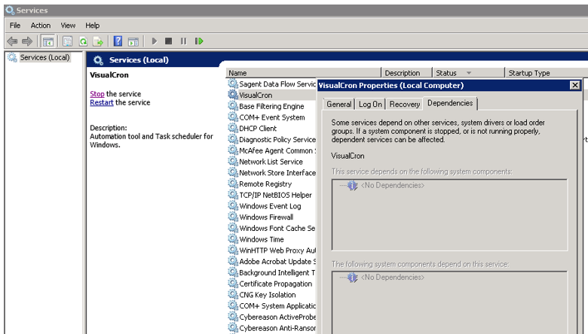Switch to the General tab

click(x=338, y=105)
